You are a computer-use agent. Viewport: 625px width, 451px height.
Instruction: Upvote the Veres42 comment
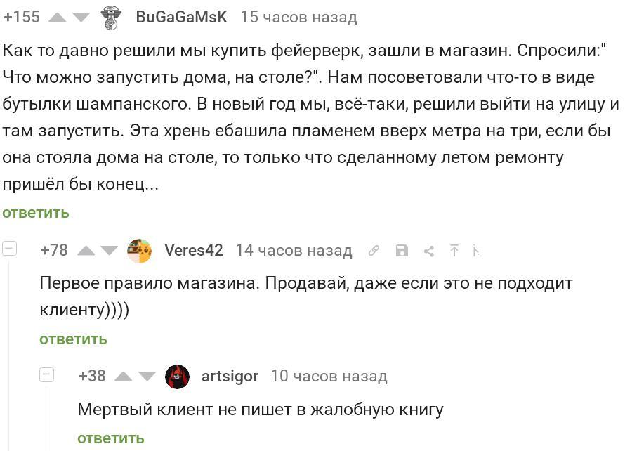point(86,251)
